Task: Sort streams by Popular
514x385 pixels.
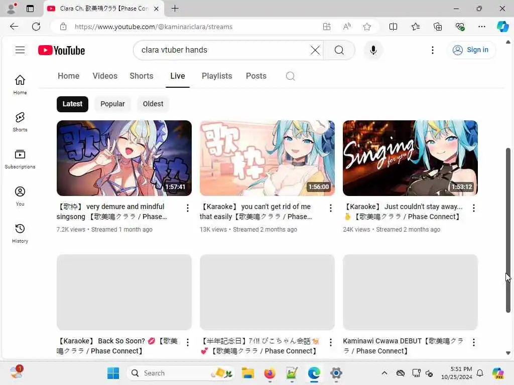Action: point(112,104)
